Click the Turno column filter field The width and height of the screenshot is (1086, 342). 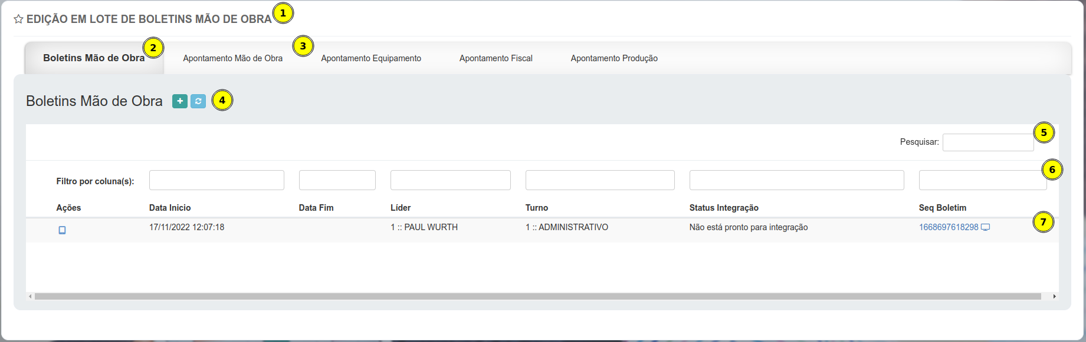(x=600, y=180)
